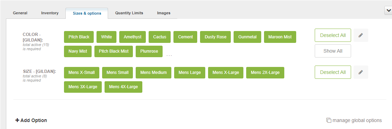Toggle the Amethyst color option
The width and height of the screenshot is (392, 129).
133,37
